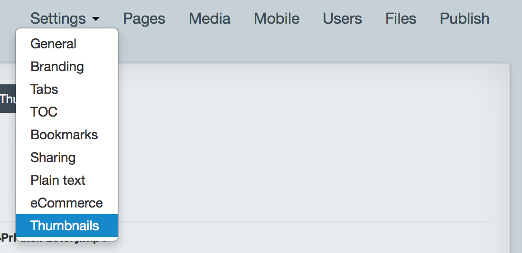Click the highlighted Thumbnails menu item
The width and height of the screenshot is (522, 253).
[67, 226]
